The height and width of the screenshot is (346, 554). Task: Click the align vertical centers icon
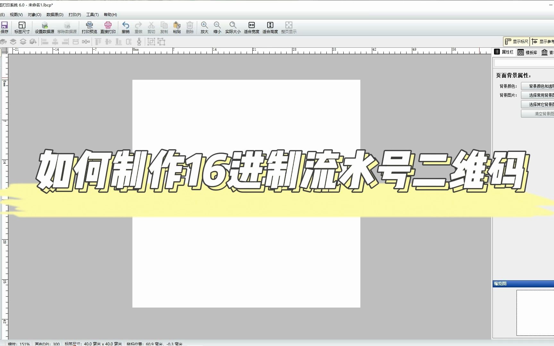[x=108, y=42]
